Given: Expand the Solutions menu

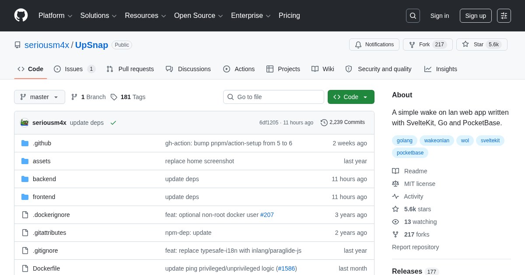Looking at the screenshot, I should click(98, 16).
